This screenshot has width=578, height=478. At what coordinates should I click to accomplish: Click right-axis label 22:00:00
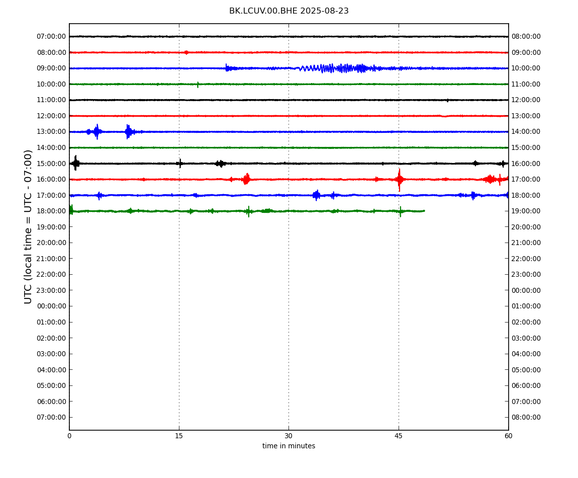526,259
